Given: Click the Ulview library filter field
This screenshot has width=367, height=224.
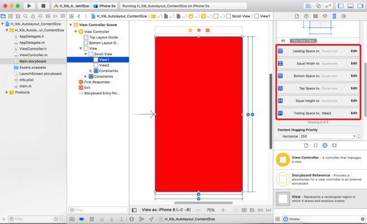Looking at the screenshot, I should coord(324,219).
